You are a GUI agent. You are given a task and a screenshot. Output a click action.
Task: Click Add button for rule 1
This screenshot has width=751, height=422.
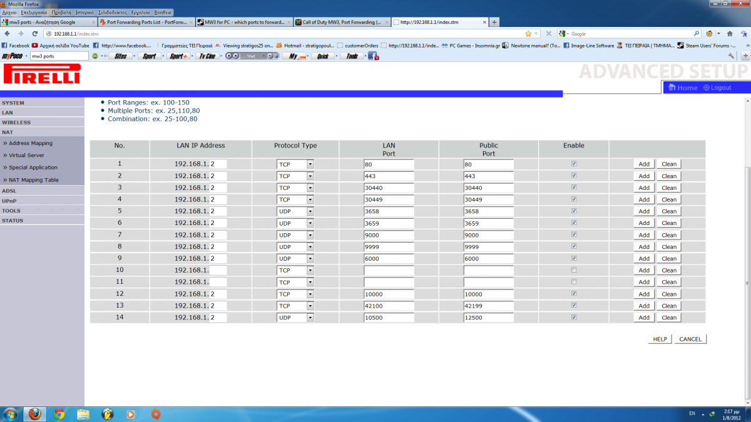[x=644, y=164]
